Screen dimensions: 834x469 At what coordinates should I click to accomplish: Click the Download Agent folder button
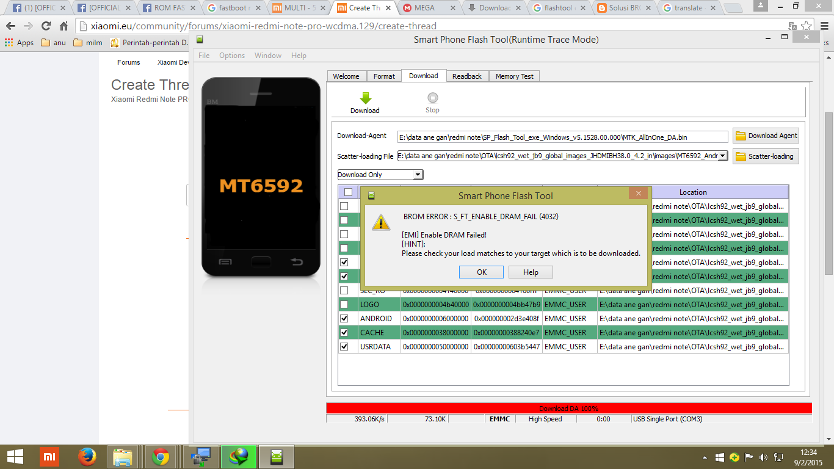click(x=766, y=136)
